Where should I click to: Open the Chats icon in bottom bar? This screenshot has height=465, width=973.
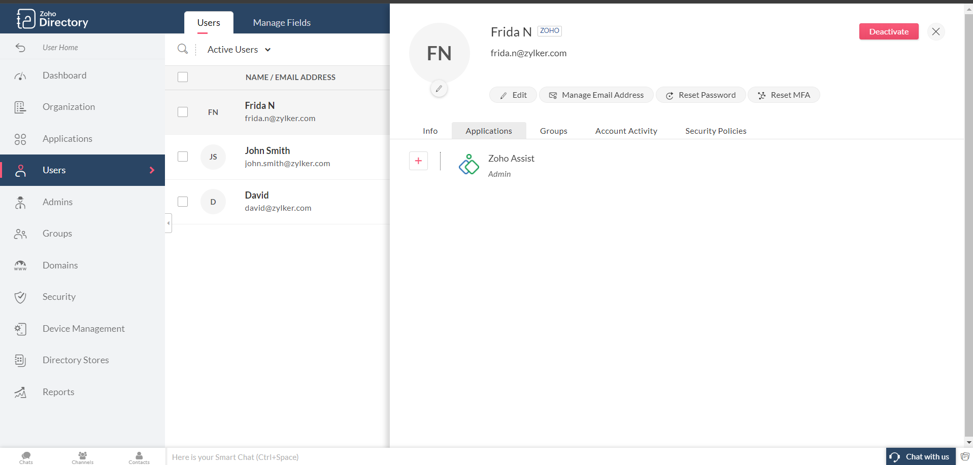click(x=26, y=457)
